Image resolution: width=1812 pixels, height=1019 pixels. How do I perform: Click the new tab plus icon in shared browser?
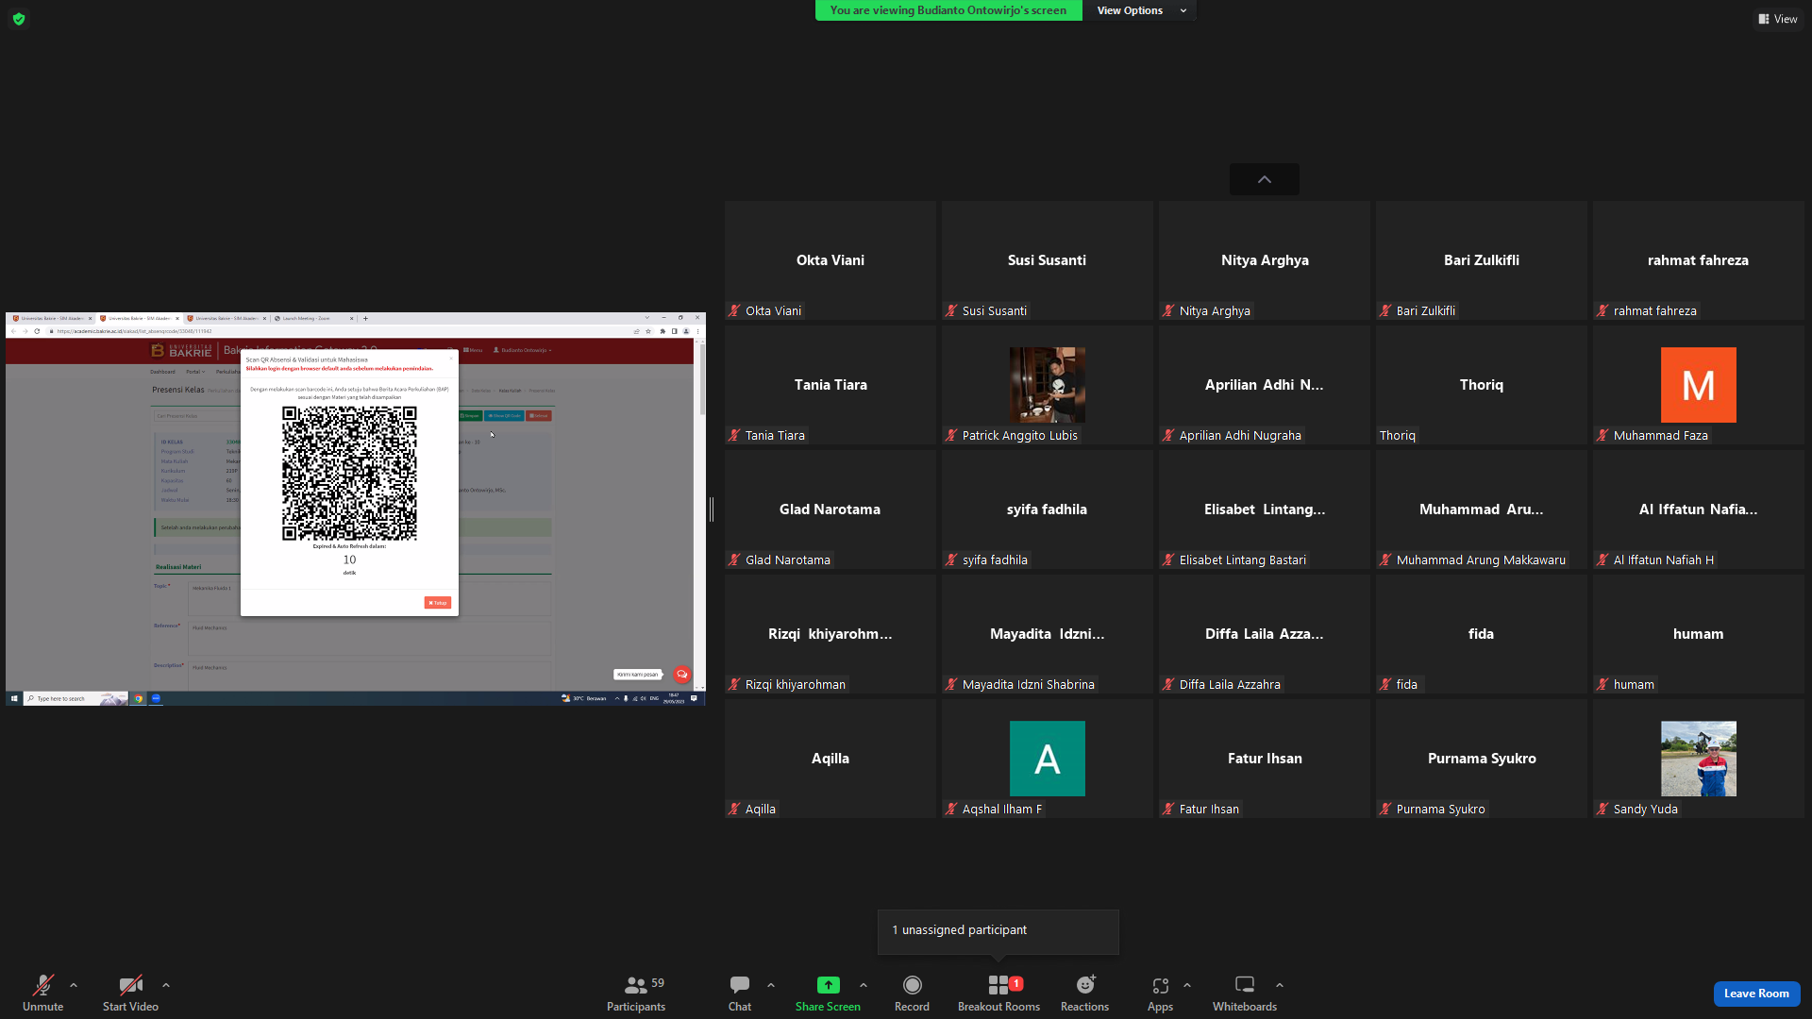tap(365, 318)
